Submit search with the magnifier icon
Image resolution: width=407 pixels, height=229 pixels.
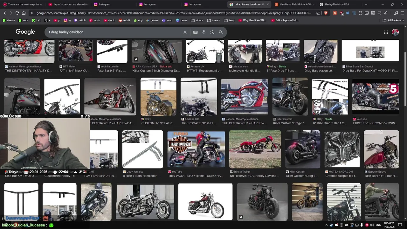pyautogui.click(x=221, y=32)
